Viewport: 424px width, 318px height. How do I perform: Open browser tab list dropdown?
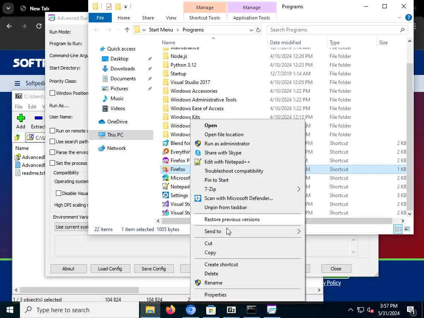[8, 8]
